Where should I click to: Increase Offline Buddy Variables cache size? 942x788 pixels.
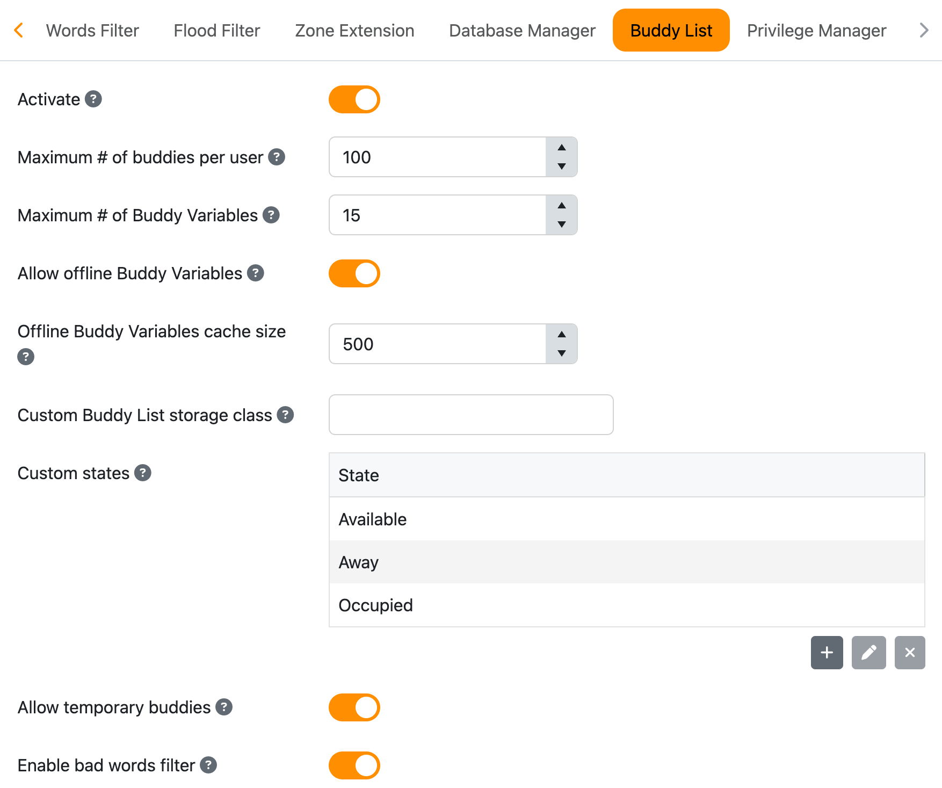561,335
